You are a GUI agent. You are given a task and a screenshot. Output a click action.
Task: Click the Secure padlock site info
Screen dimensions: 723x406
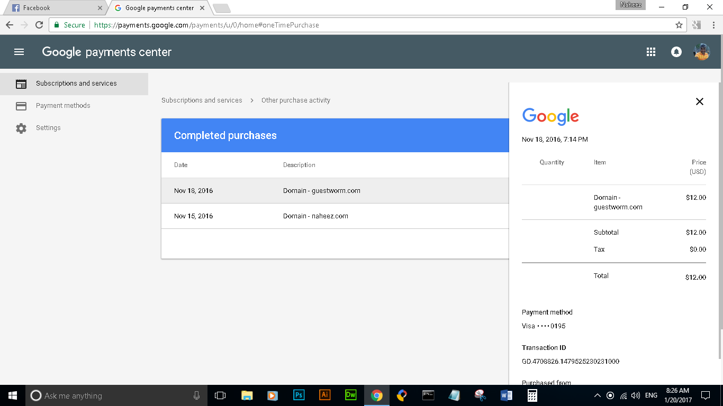(69, 25)
